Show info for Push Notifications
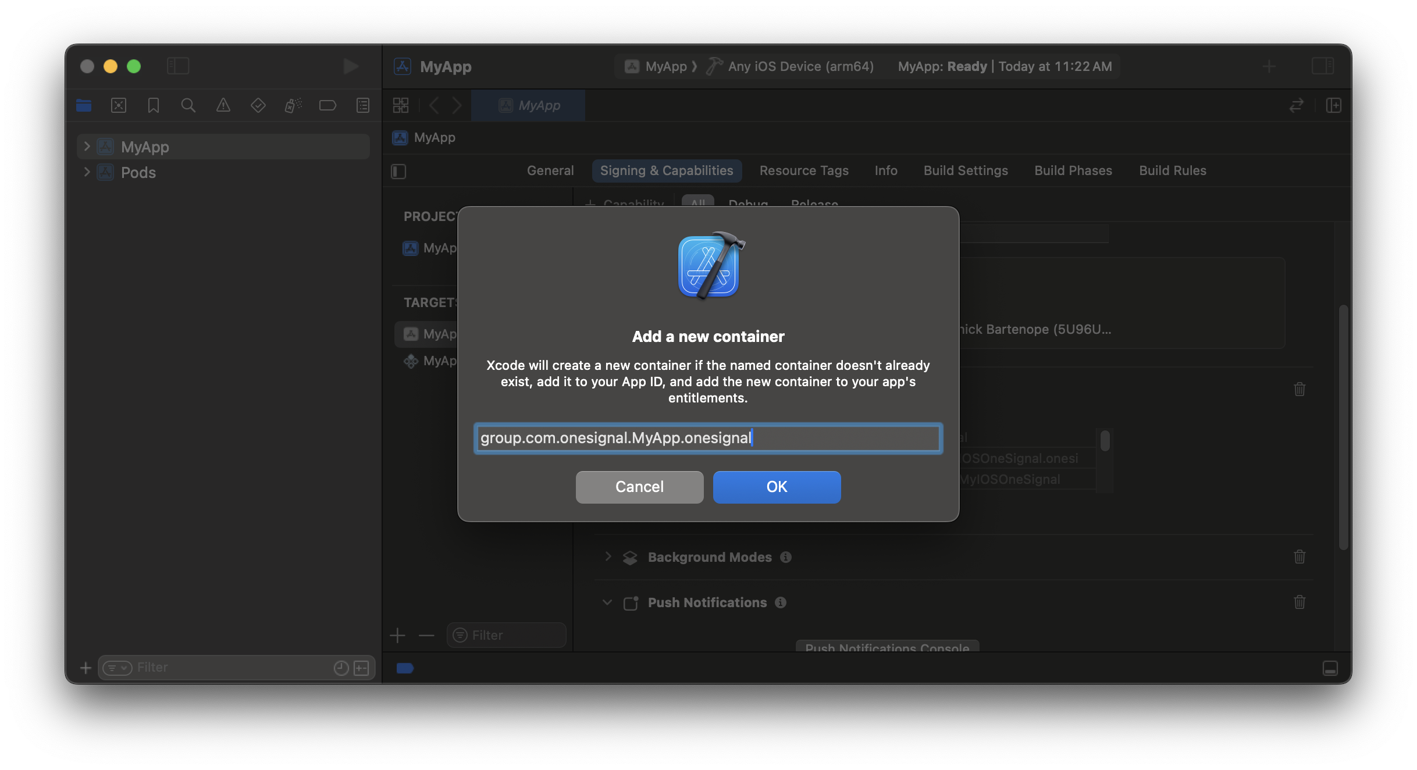The image size is (1417, 770). tap(781, 603)
